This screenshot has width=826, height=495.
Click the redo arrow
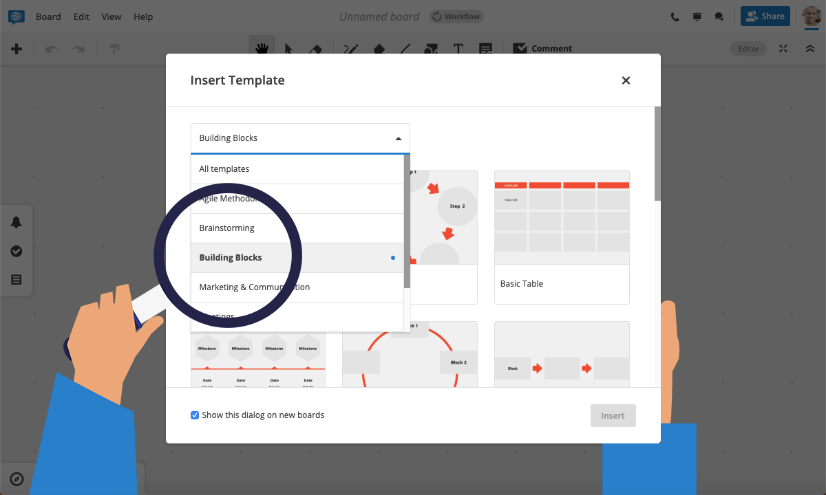point(78,49)
